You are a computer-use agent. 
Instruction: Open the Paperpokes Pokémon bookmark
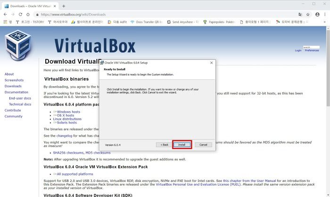point(219,22)
